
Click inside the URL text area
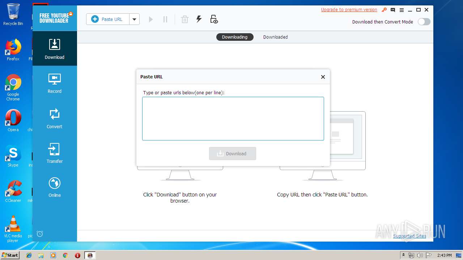point(233,118)
